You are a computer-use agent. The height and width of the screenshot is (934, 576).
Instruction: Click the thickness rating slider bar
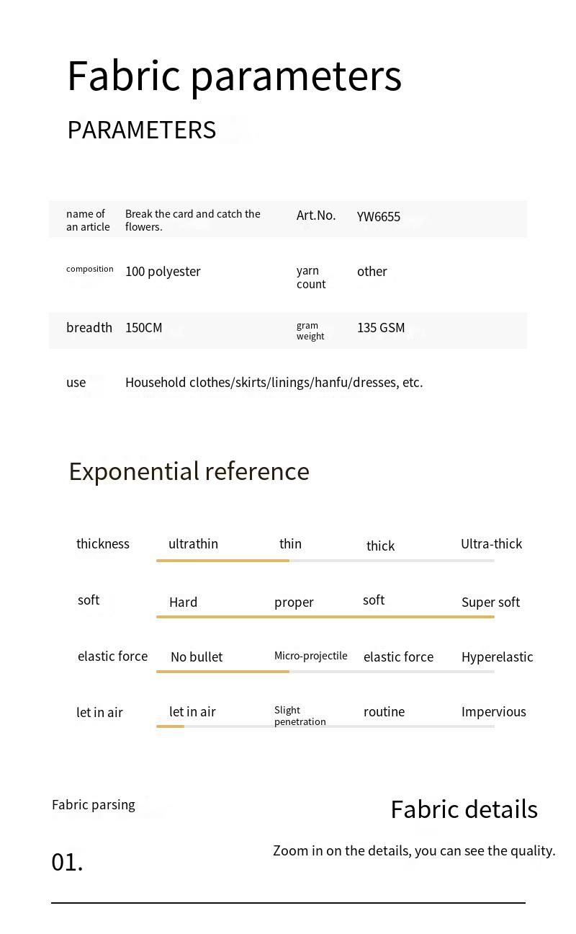[325, 560]
